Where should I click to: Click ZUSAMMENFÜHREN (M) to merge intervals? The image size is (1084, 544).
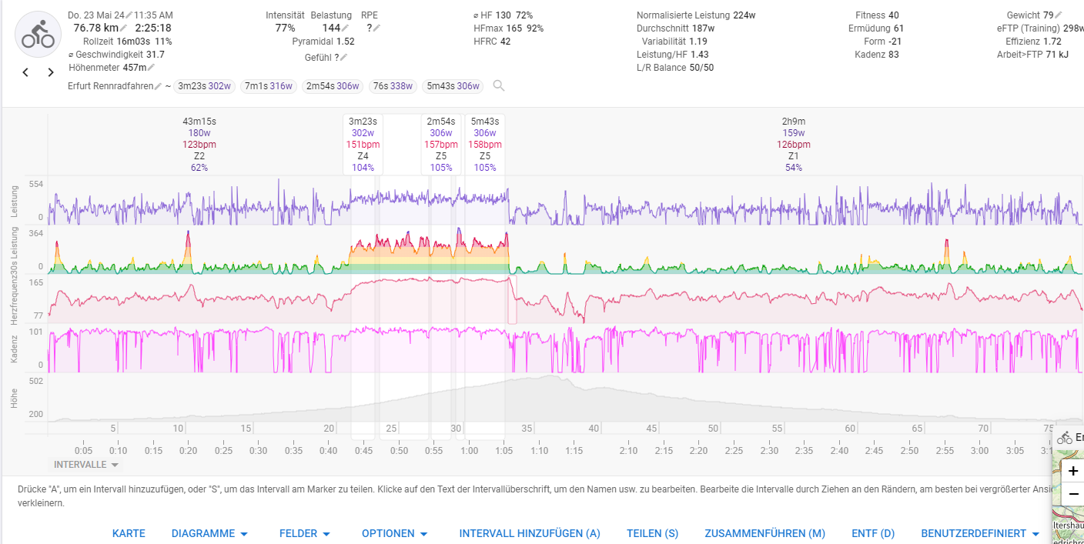click(x=764, y=533)
